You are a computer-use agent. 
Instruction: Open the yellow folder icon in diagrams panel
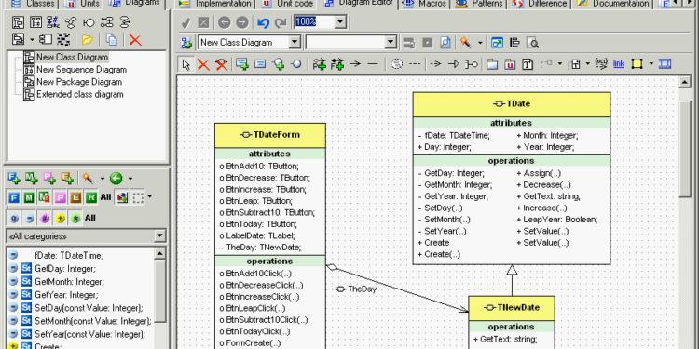click(87, 40)
